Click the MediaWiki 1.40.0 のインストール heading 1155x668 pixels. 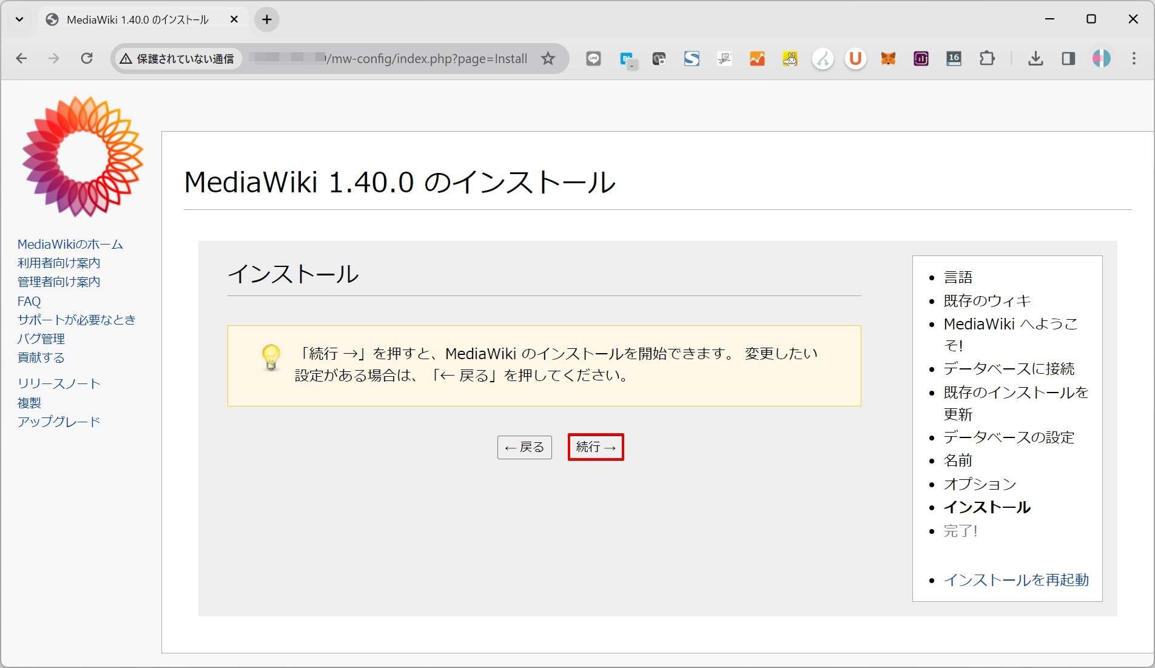[x=400, y=182]
